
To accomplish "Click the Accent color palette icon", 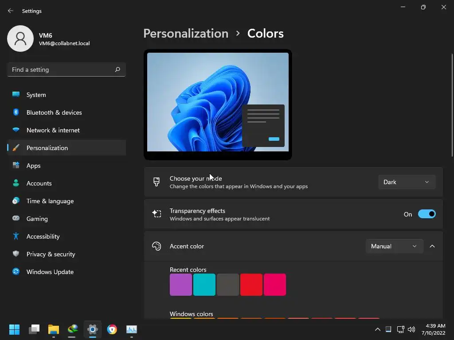I will point(157,246).
